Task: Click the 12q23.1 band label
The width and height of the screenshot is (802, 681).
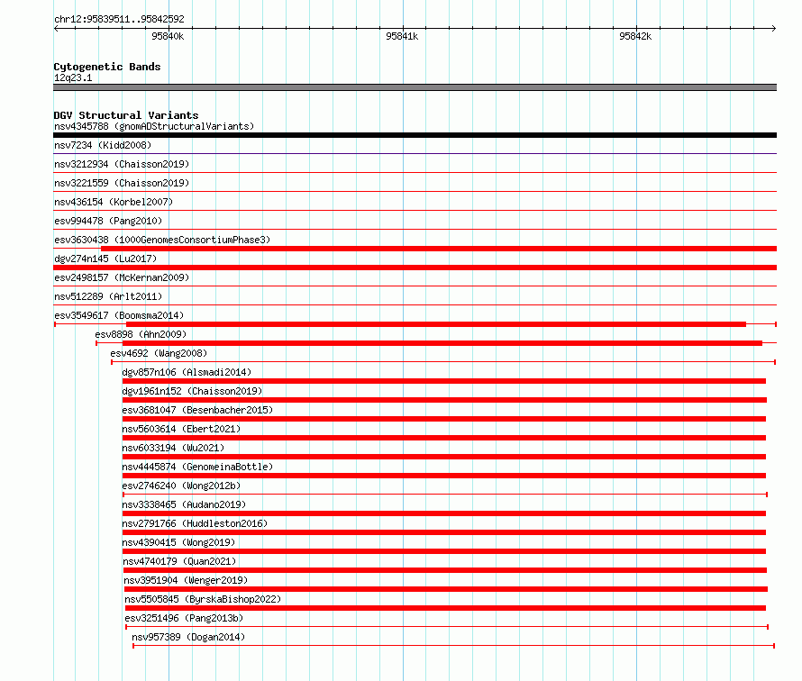Action: [73, 77]
